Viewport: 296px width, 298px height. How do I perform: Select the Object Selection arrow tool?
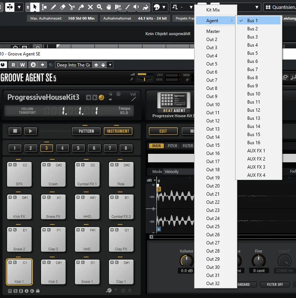(x=35, y=7)
